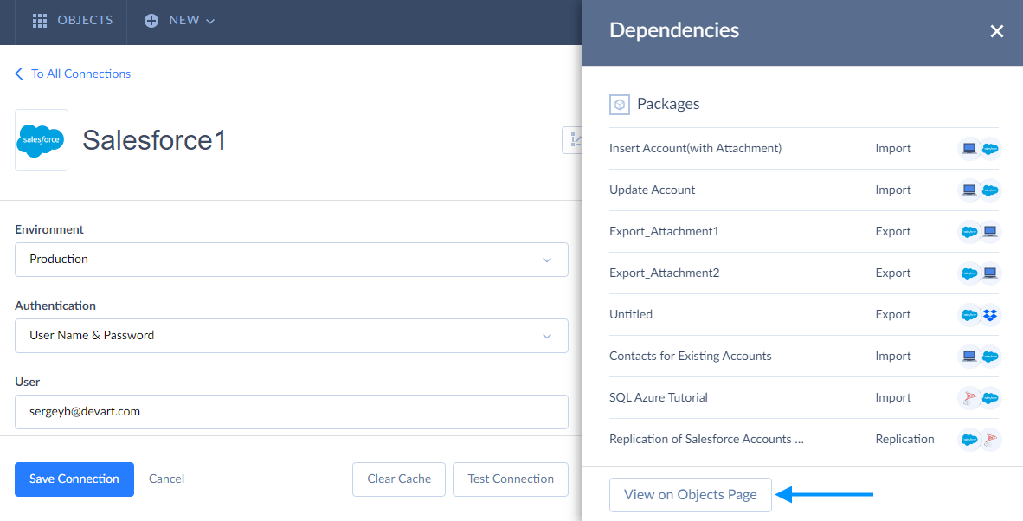Click the Objects grid icon
The width and height of the screenshot is (1023, 521).
point(40,21)
